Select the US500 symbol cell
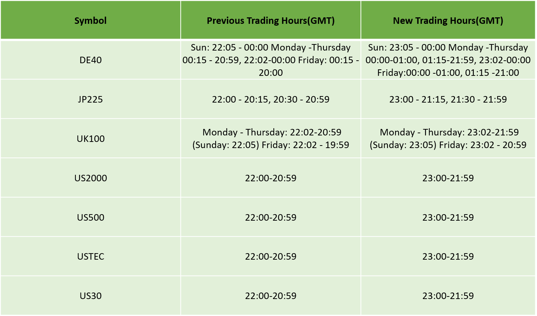 [90, 217]
